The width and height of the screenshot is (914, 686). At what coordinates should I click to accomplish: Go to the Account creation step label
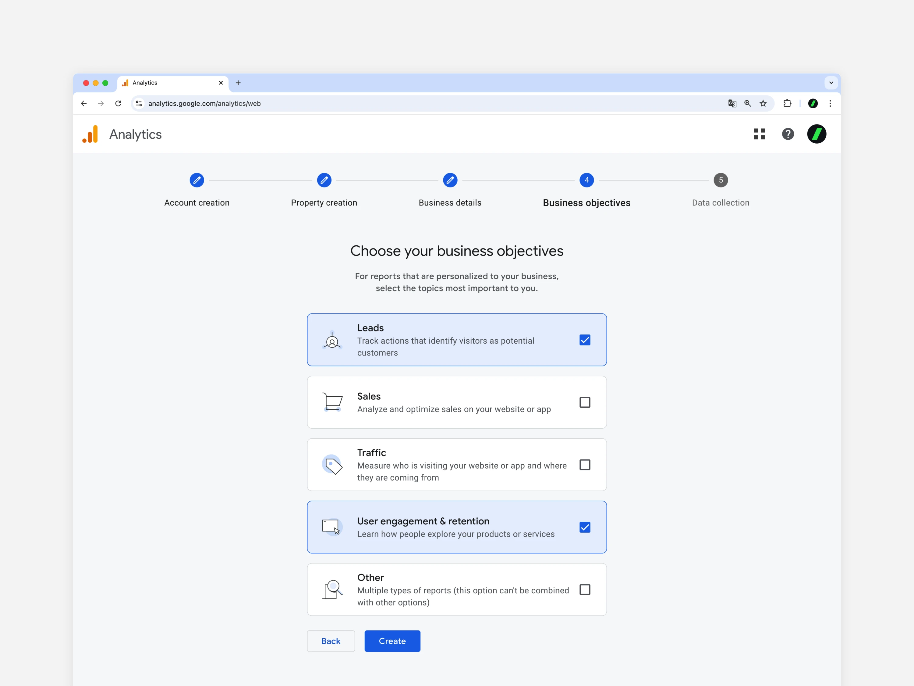(197, 203)
